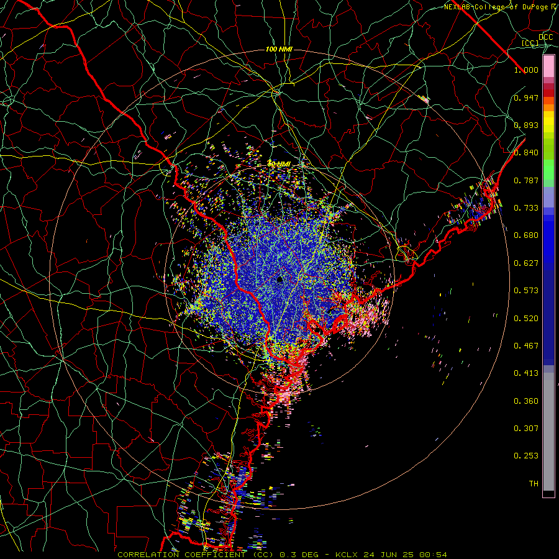Click the 24 JUN 25 00:54 timestamp

tap(406, 555)
